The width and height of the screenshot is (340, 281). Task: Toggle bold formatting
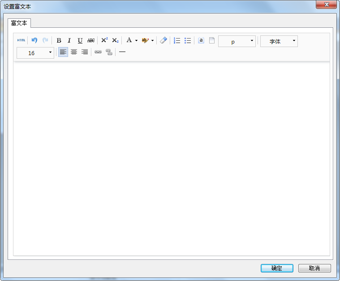[x=59, y=40]
